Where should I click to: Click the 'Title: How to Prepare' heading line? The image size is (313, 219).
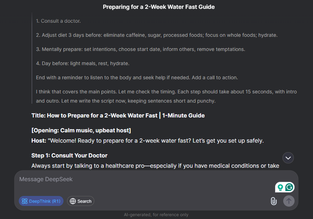pyautogui.click(x=118, y=116)
